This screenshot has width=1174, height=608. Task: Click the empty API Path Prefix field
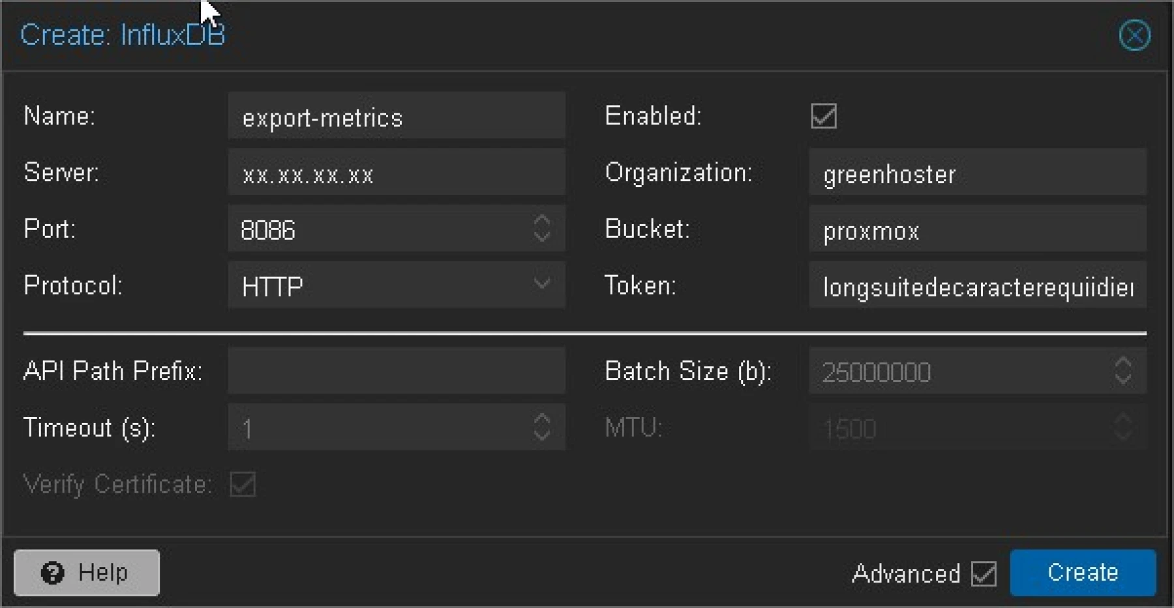coord(397,371)
